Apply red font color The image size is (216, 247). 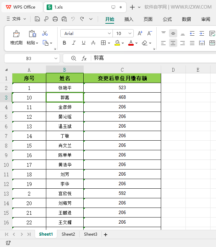[x=131, y=43]
